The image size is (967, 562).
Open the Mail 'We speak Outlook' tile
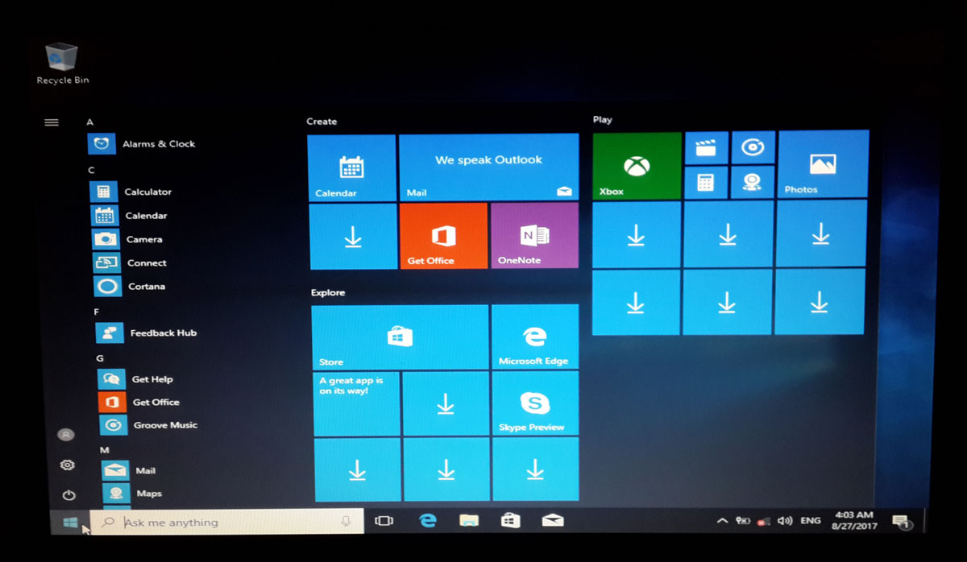[488, 167]
